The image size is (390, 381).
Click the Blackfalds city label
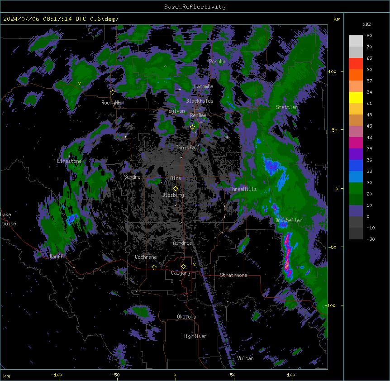point(200,101)
